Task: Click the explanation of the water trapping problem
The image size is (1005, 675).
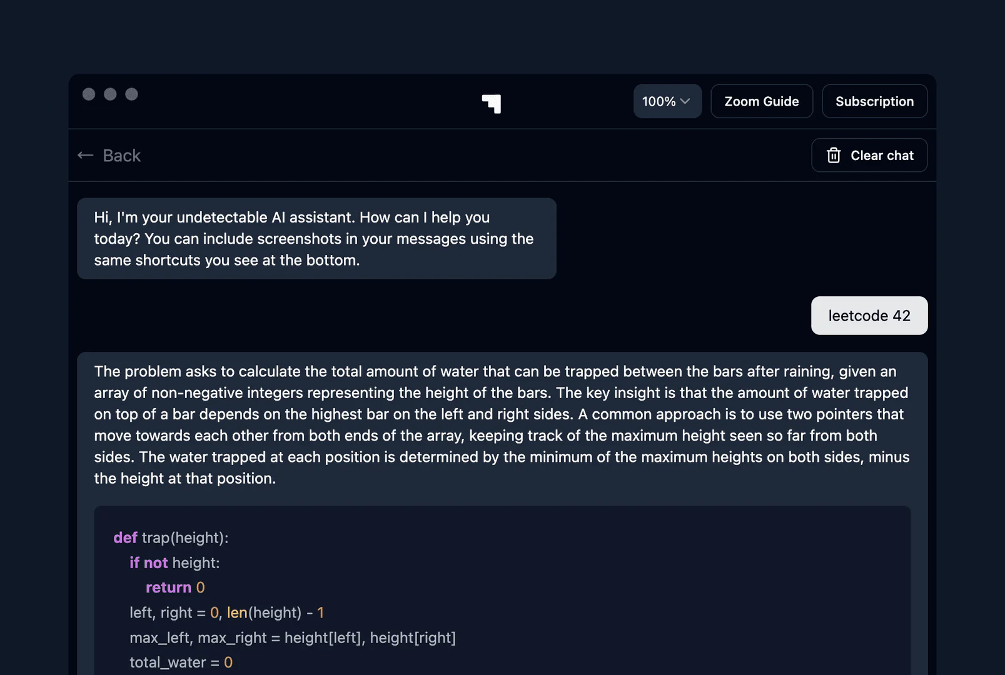Action: 500,425
